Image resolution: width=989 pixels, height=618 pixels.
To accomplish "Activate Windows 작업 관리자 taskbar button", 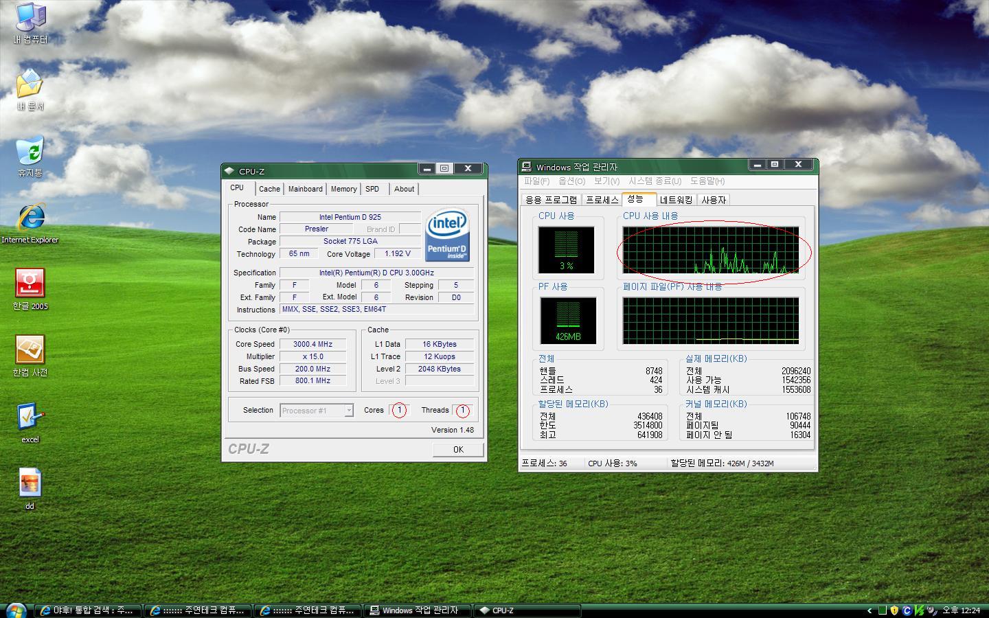I will 419,610.
